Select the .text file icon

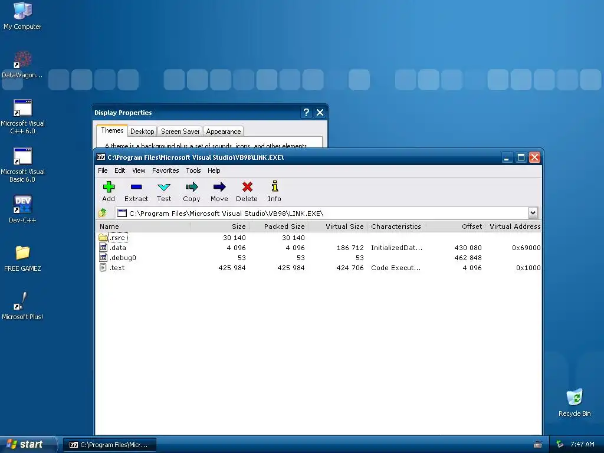(x=103, y=268)
